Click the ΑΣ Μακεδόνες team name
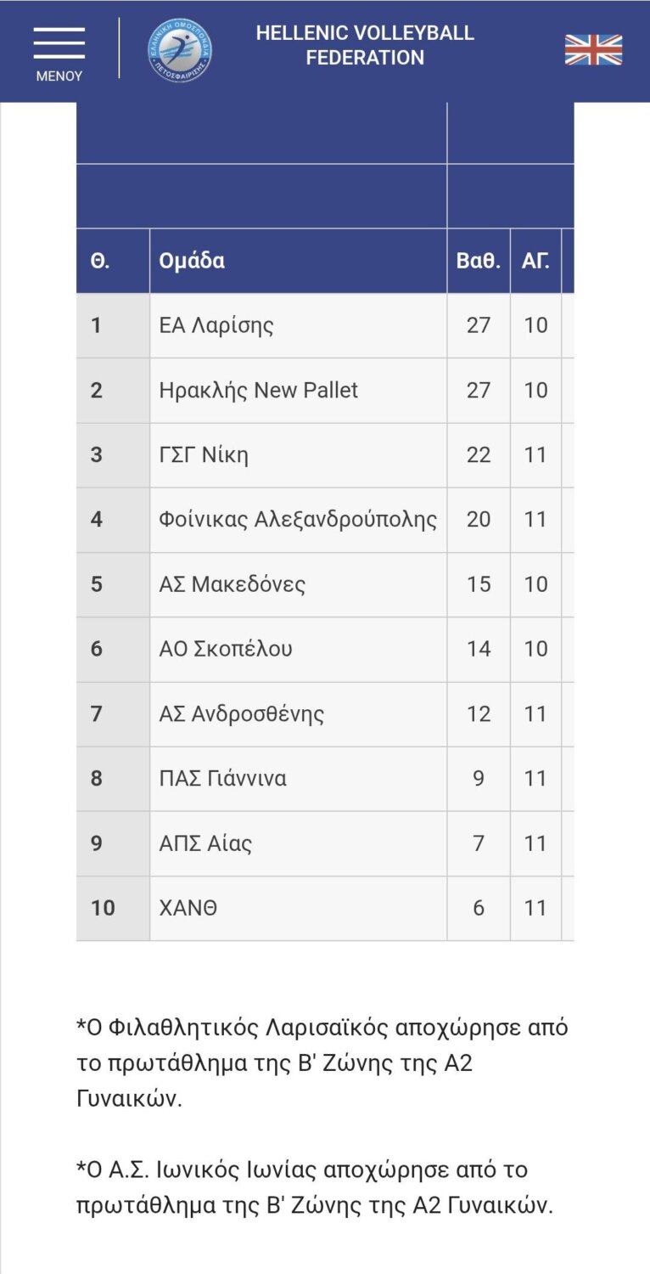This screenshot has height=1274, width=650. [x=233, y=584]
